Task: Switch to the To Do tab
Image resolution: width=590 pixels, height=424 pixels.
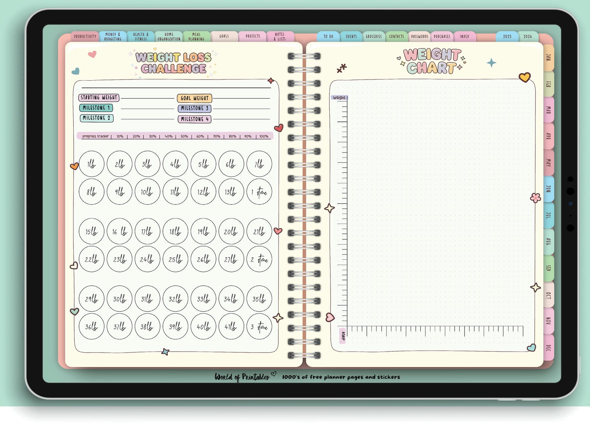Action: click(x=328, y=36)
